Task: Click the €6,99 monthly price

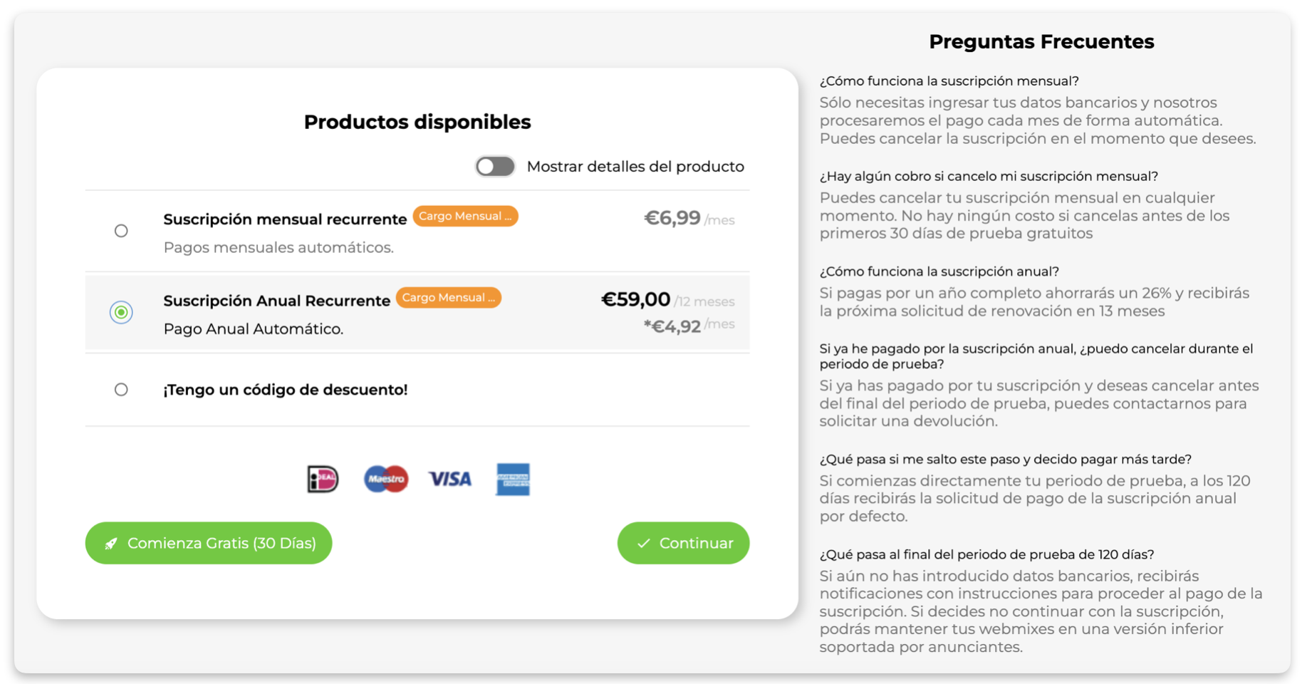Action: pyautogui.click(x=672, y=218)
